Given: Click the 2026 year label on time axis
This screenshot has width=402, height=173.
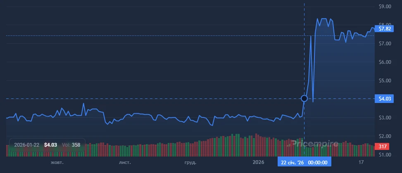Looking at the screenshot, I should click(x=258, y=162).
